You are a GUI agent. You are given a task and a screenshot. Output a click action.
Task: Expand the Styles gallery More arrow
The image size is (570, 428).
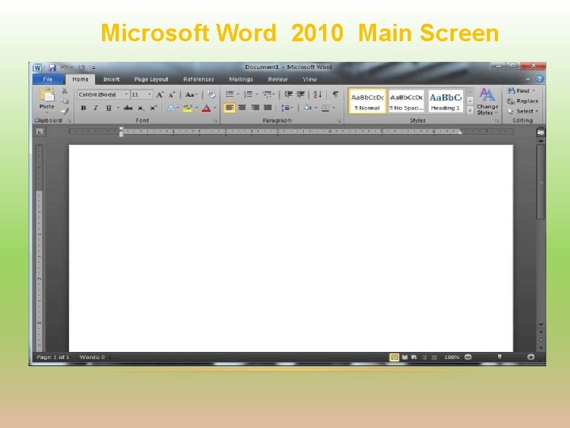[x=470, y=110]
